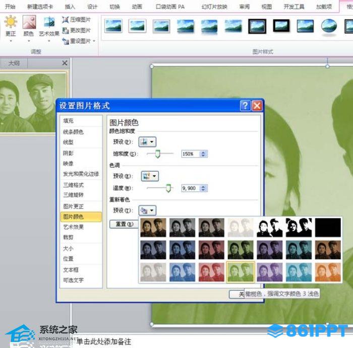This screenshot has width=353, height=348.
Task: Apply the thick black double-frame picture style
Action: point(257,26)
